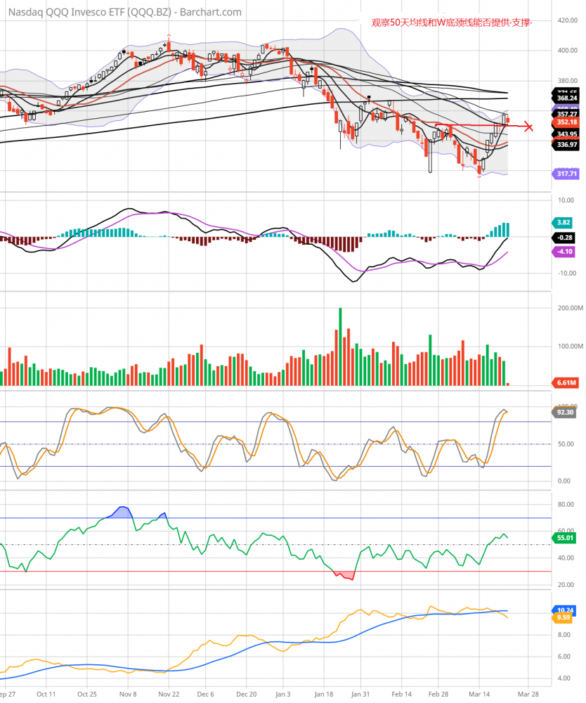Screen dimensions: 586x703
Task: Click the Nov 8 date label
Action: pyautogui.click(x=129, y=693)
